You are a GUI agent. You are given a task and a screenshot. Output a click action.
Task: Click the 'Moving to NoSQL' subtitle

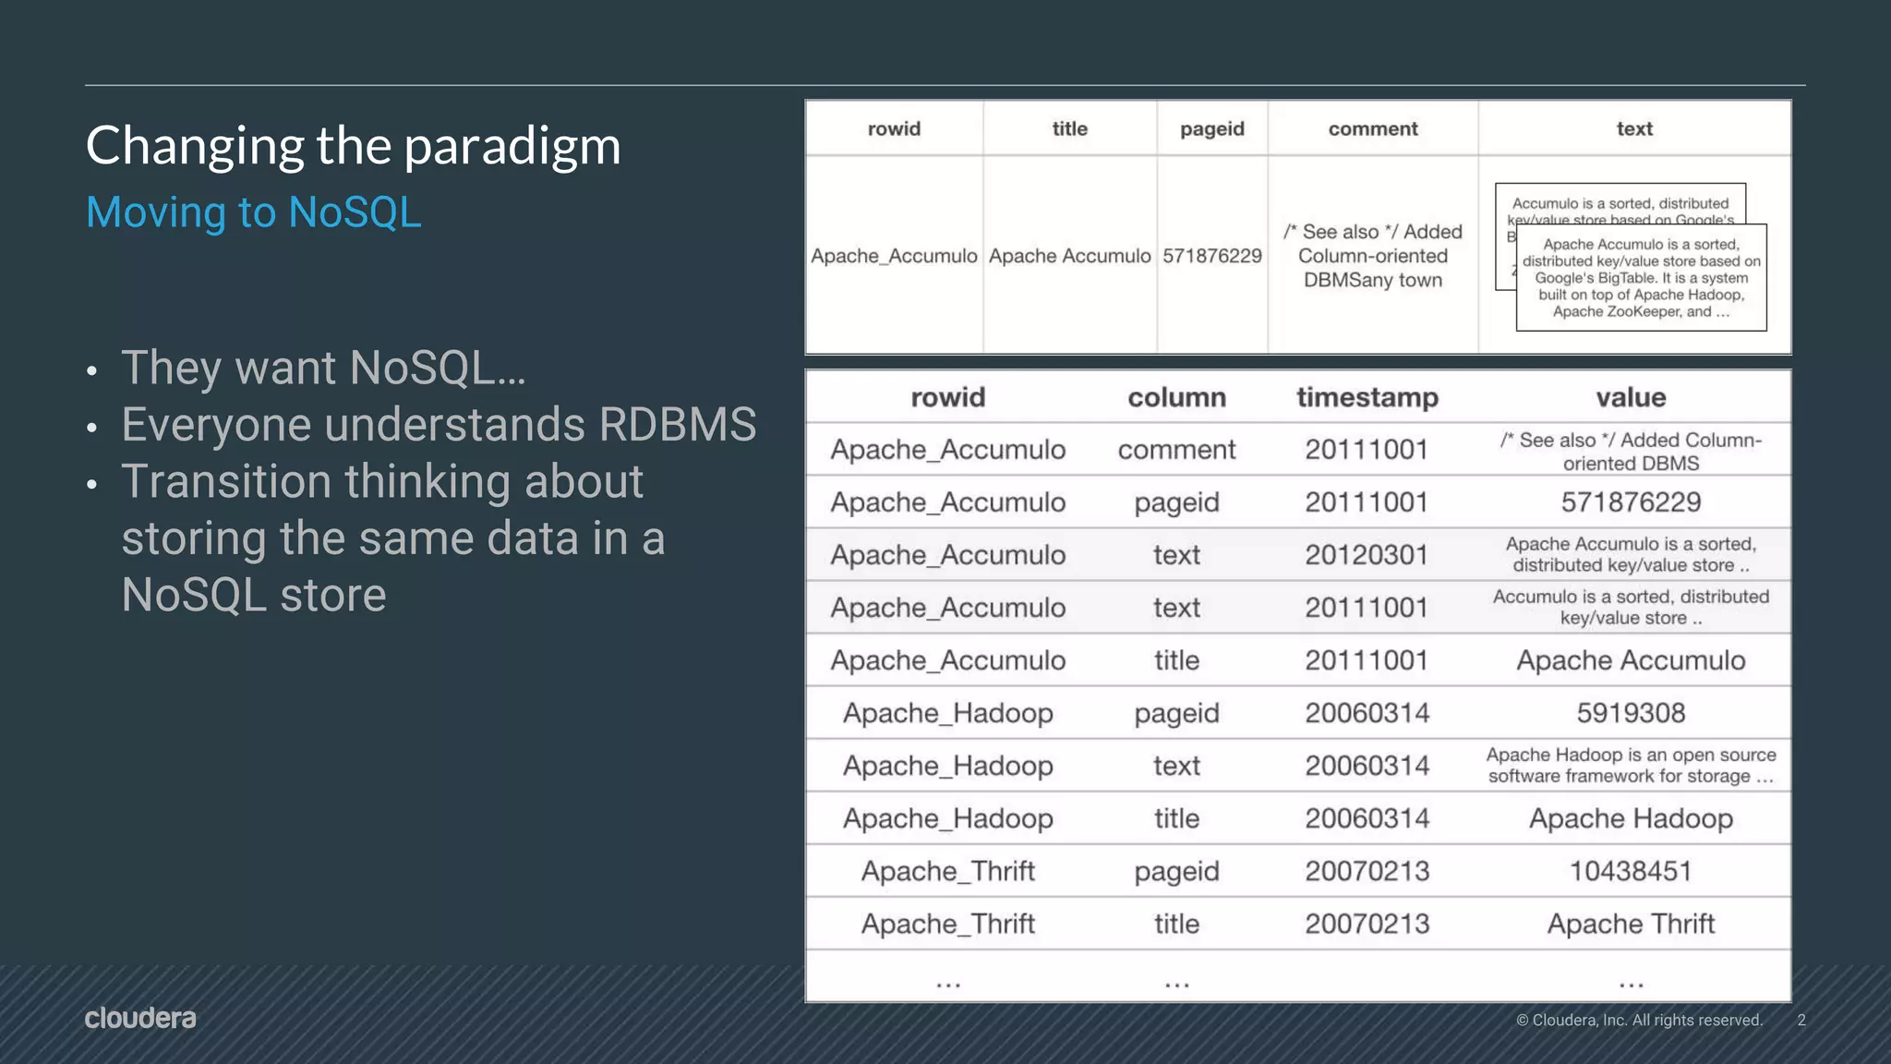(x=253, y=212)
